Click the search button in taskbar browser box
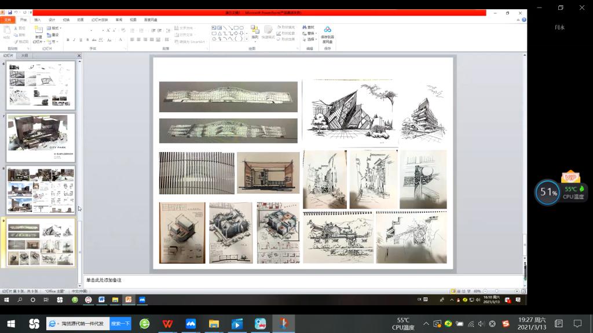 click(x=120, y=324)
